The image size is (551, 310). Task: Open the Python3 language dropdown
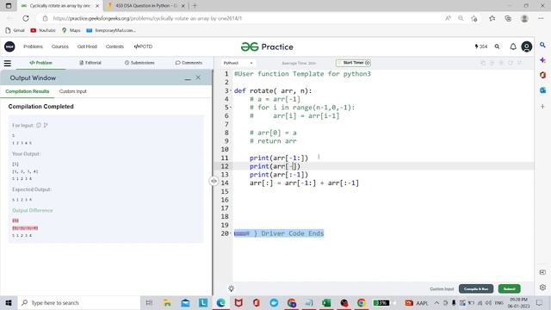click(238, 63)
